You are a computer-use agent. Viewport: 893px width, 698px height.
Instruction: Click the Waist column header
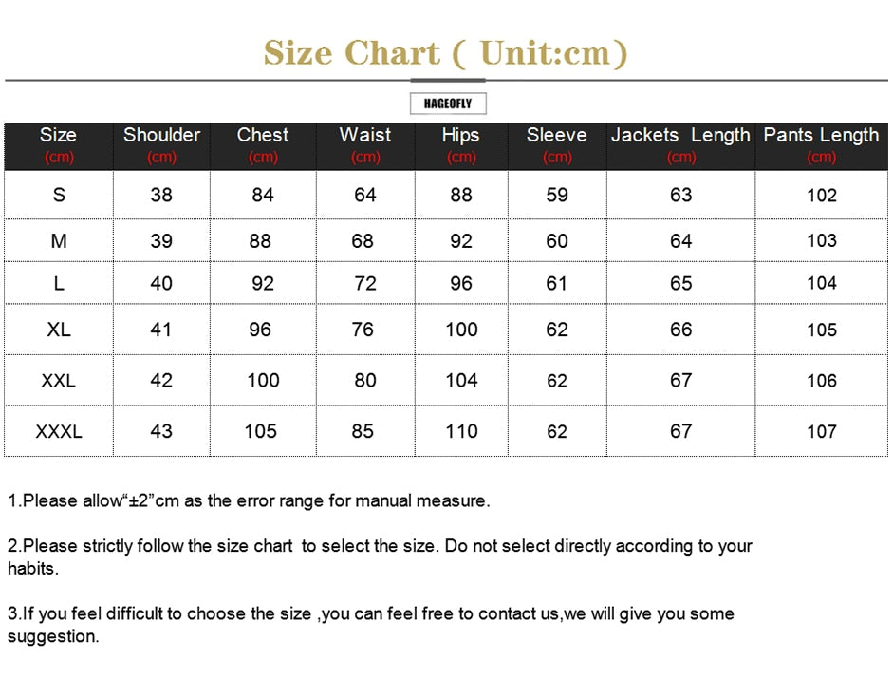point(365,145)
